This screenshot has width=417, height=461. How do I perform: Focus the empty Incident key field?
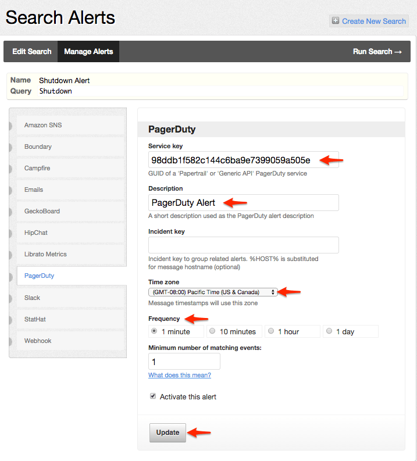(x=244, y=245)
